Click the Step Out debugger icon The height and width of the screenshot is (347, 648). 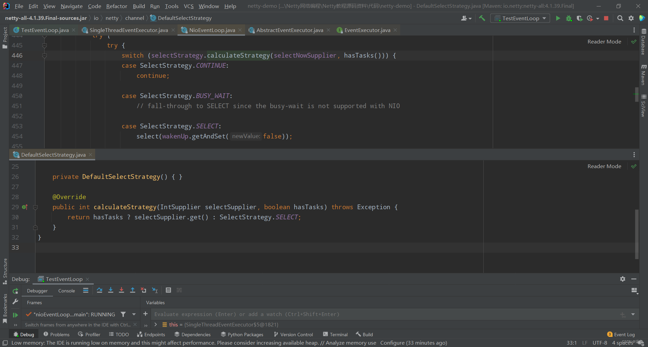133,290
